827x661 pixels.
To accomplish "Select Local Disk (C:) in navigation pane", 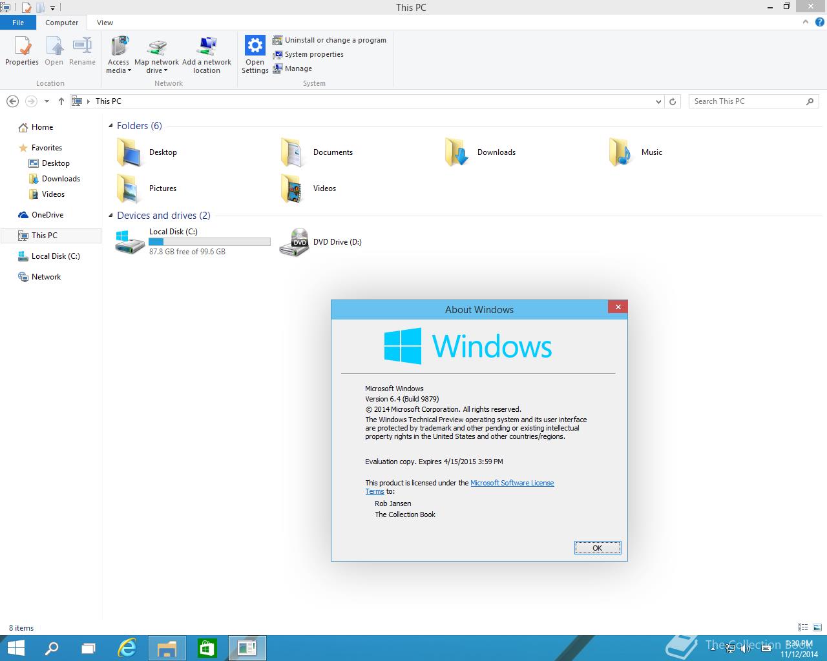I will 49,256.
